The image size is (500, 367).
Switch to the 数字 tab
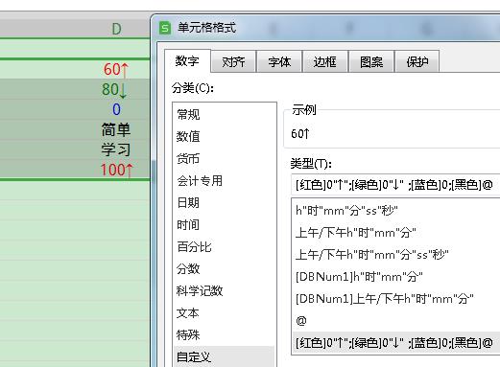pos(187,60)
